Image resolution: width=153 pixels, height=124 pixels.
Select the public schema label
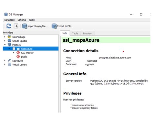pos(24,57)
